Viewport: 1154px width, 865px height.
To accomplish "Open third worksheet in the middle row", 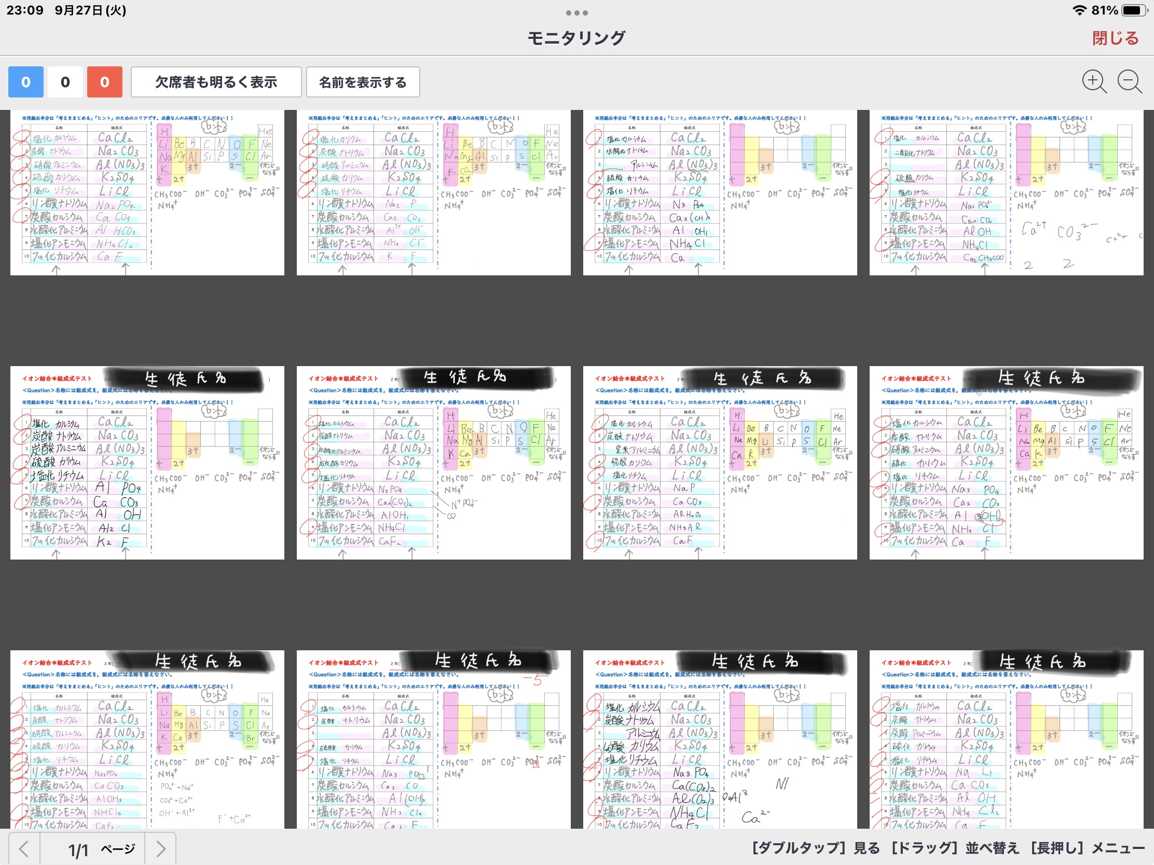I will coord(719,463).
